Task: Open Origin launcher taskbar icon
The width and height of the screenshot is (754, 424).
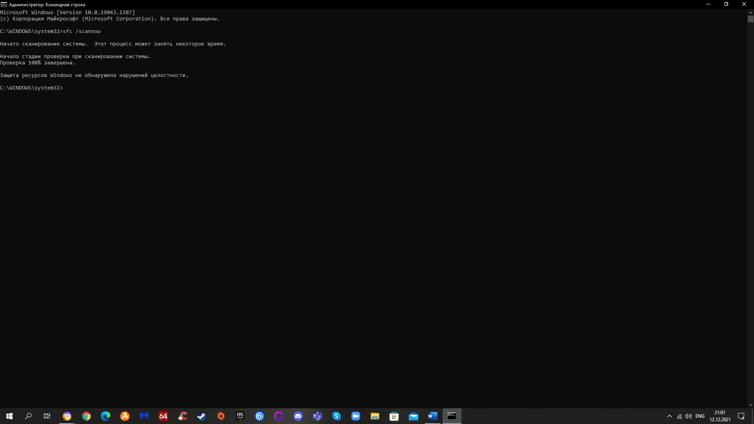Action: 221,416
